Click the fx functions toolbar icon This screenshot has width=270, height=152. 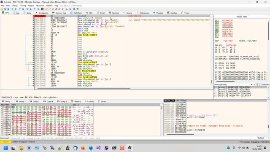click(x=59, y=9)
